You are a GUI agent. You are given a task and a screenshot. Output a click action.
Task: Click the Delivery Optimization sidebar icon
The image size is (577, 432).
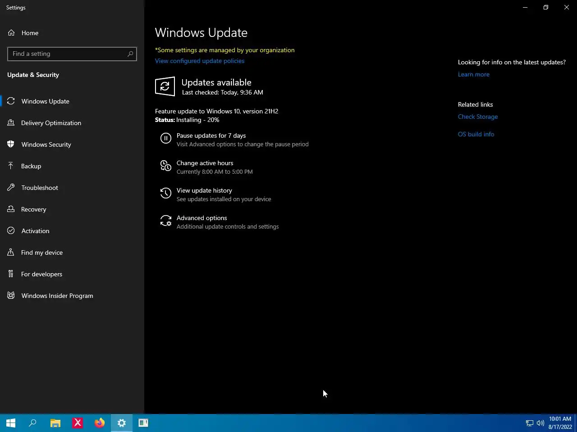click(11, 123)
